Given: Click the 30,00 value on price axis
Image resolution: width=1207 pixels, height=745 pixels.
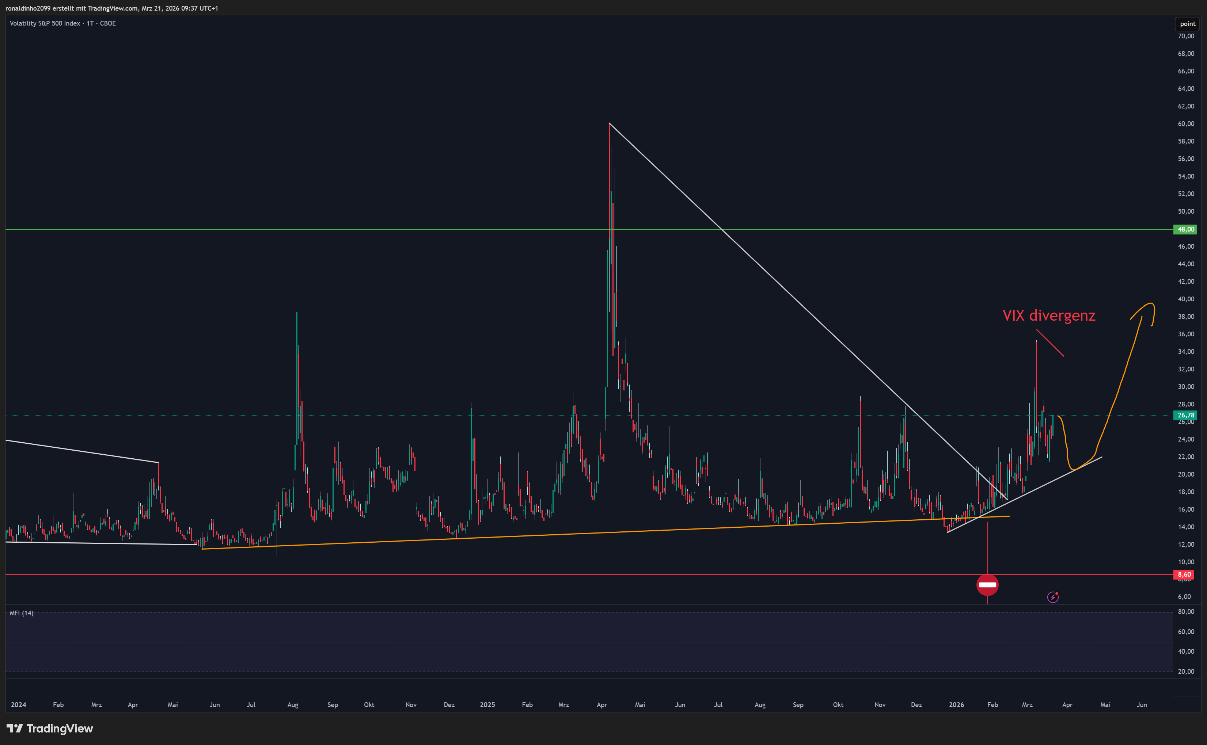Looking at the screenshot, I should 1186,387.
